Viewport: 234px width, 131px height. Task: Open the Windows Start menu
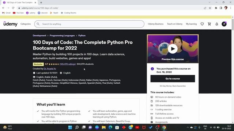point(70,127)
